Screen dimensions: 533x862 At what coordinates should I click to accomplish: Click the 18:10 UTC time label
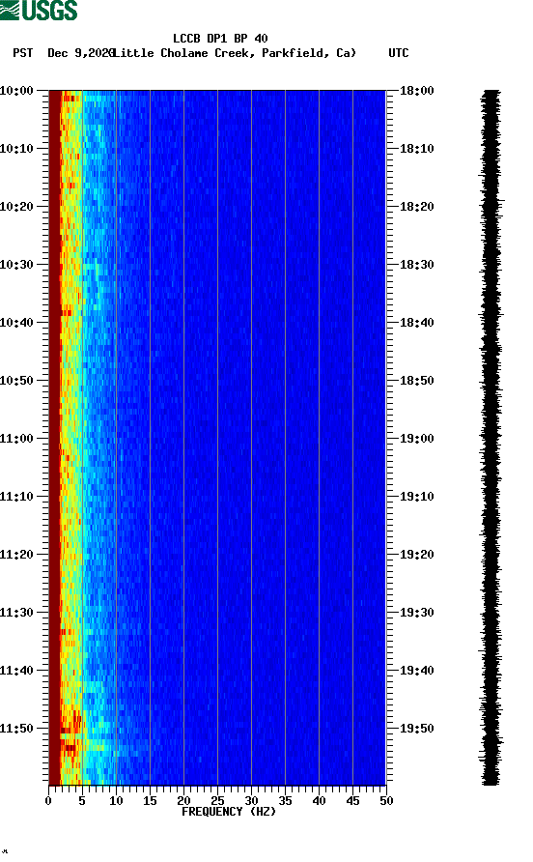pos(416,149)
